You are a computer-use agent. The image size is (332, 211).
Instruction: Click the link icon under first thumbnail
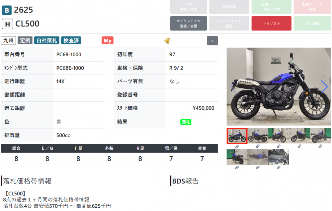click(237, 146)
